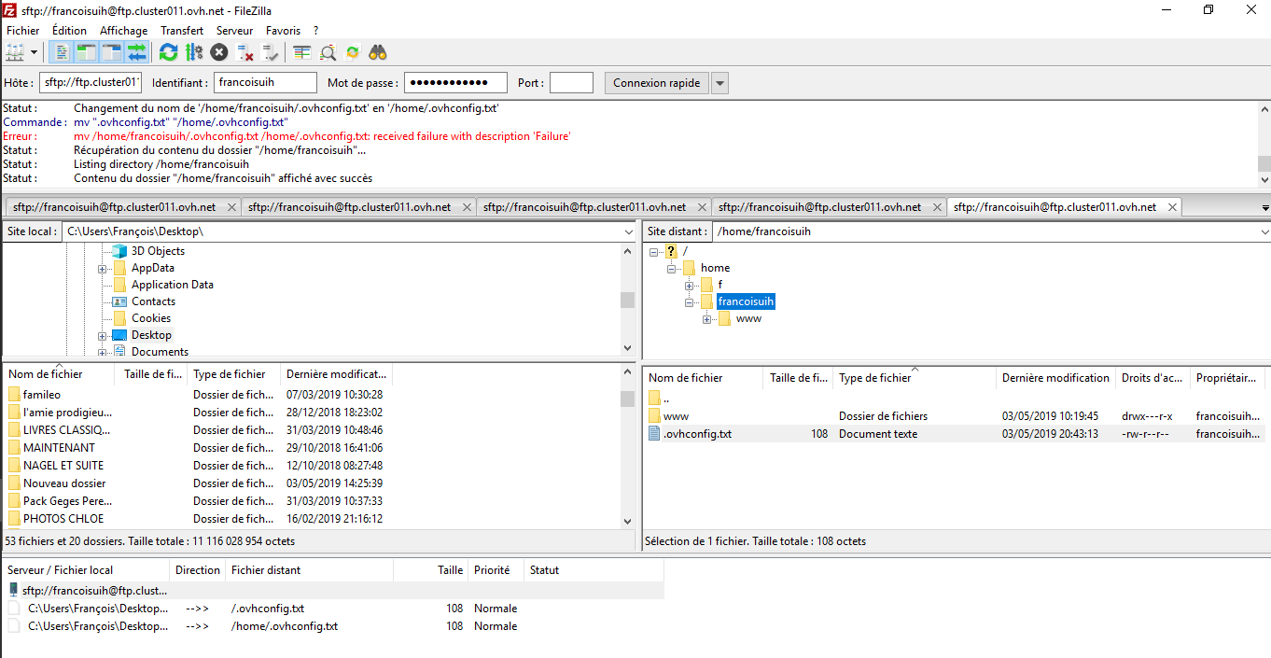Open the Serveur menu
The width and height of the screenshot is (1271, 658).
pos(234,31)
